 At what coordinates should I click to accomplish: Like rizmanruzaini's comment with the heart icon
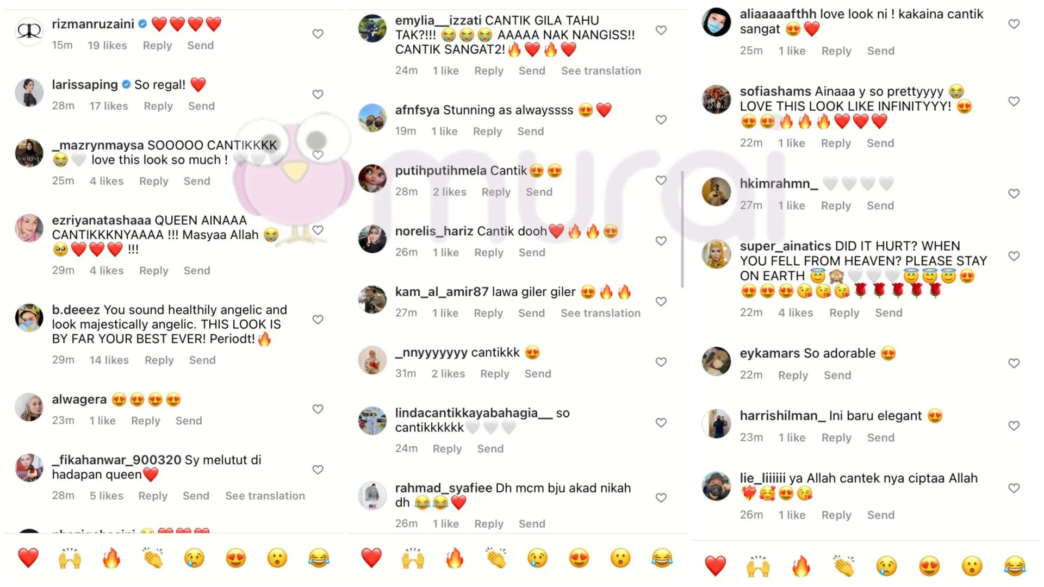click(x=318, y=34)
